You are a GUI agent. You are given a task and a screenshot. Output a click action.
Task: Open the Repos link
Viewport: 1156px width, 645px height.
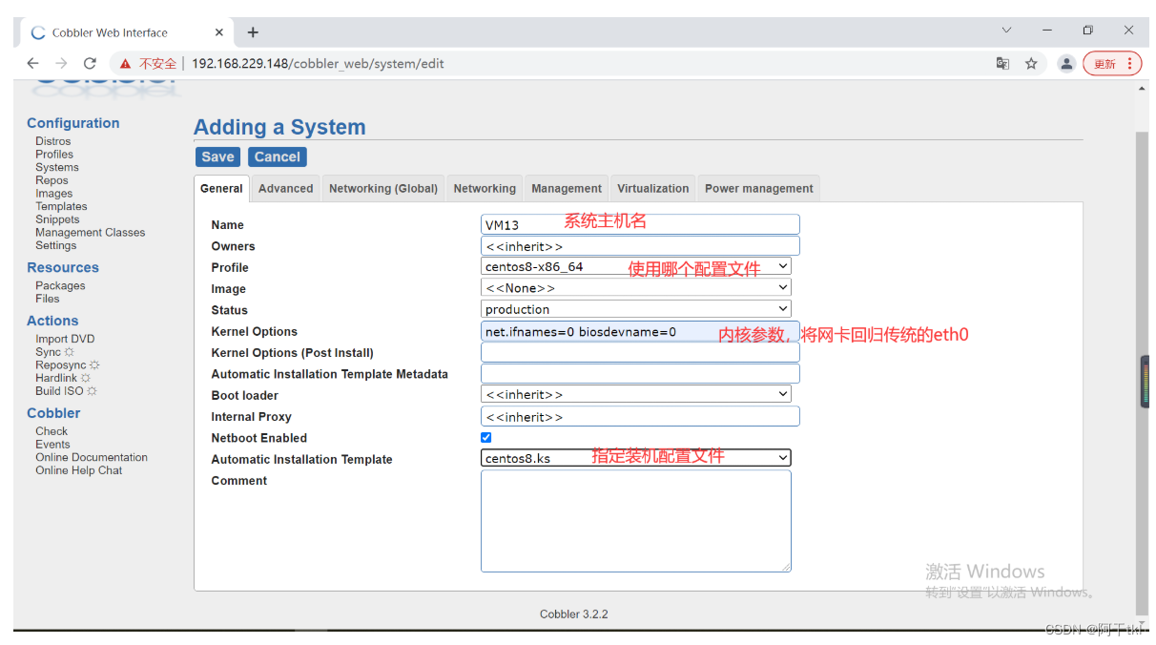pyautogui.click(x=52, y=180)
